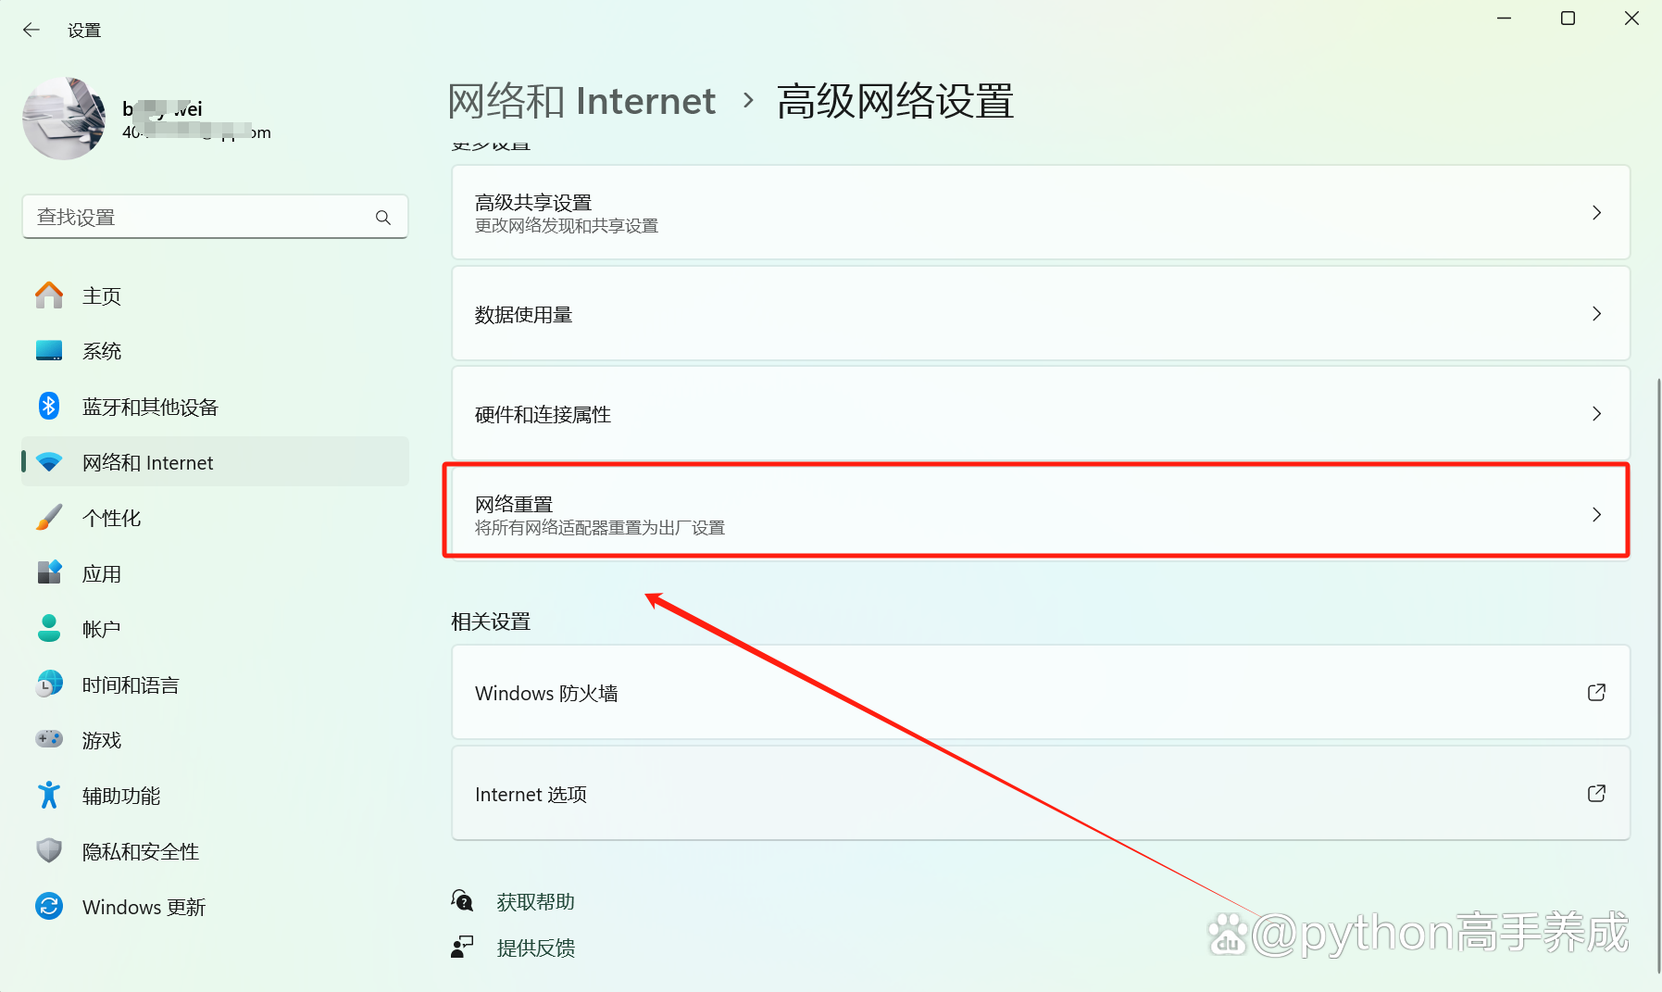
Task: Click external link icon for Windows 防火墙
Action: click(x=1596, y=692)
